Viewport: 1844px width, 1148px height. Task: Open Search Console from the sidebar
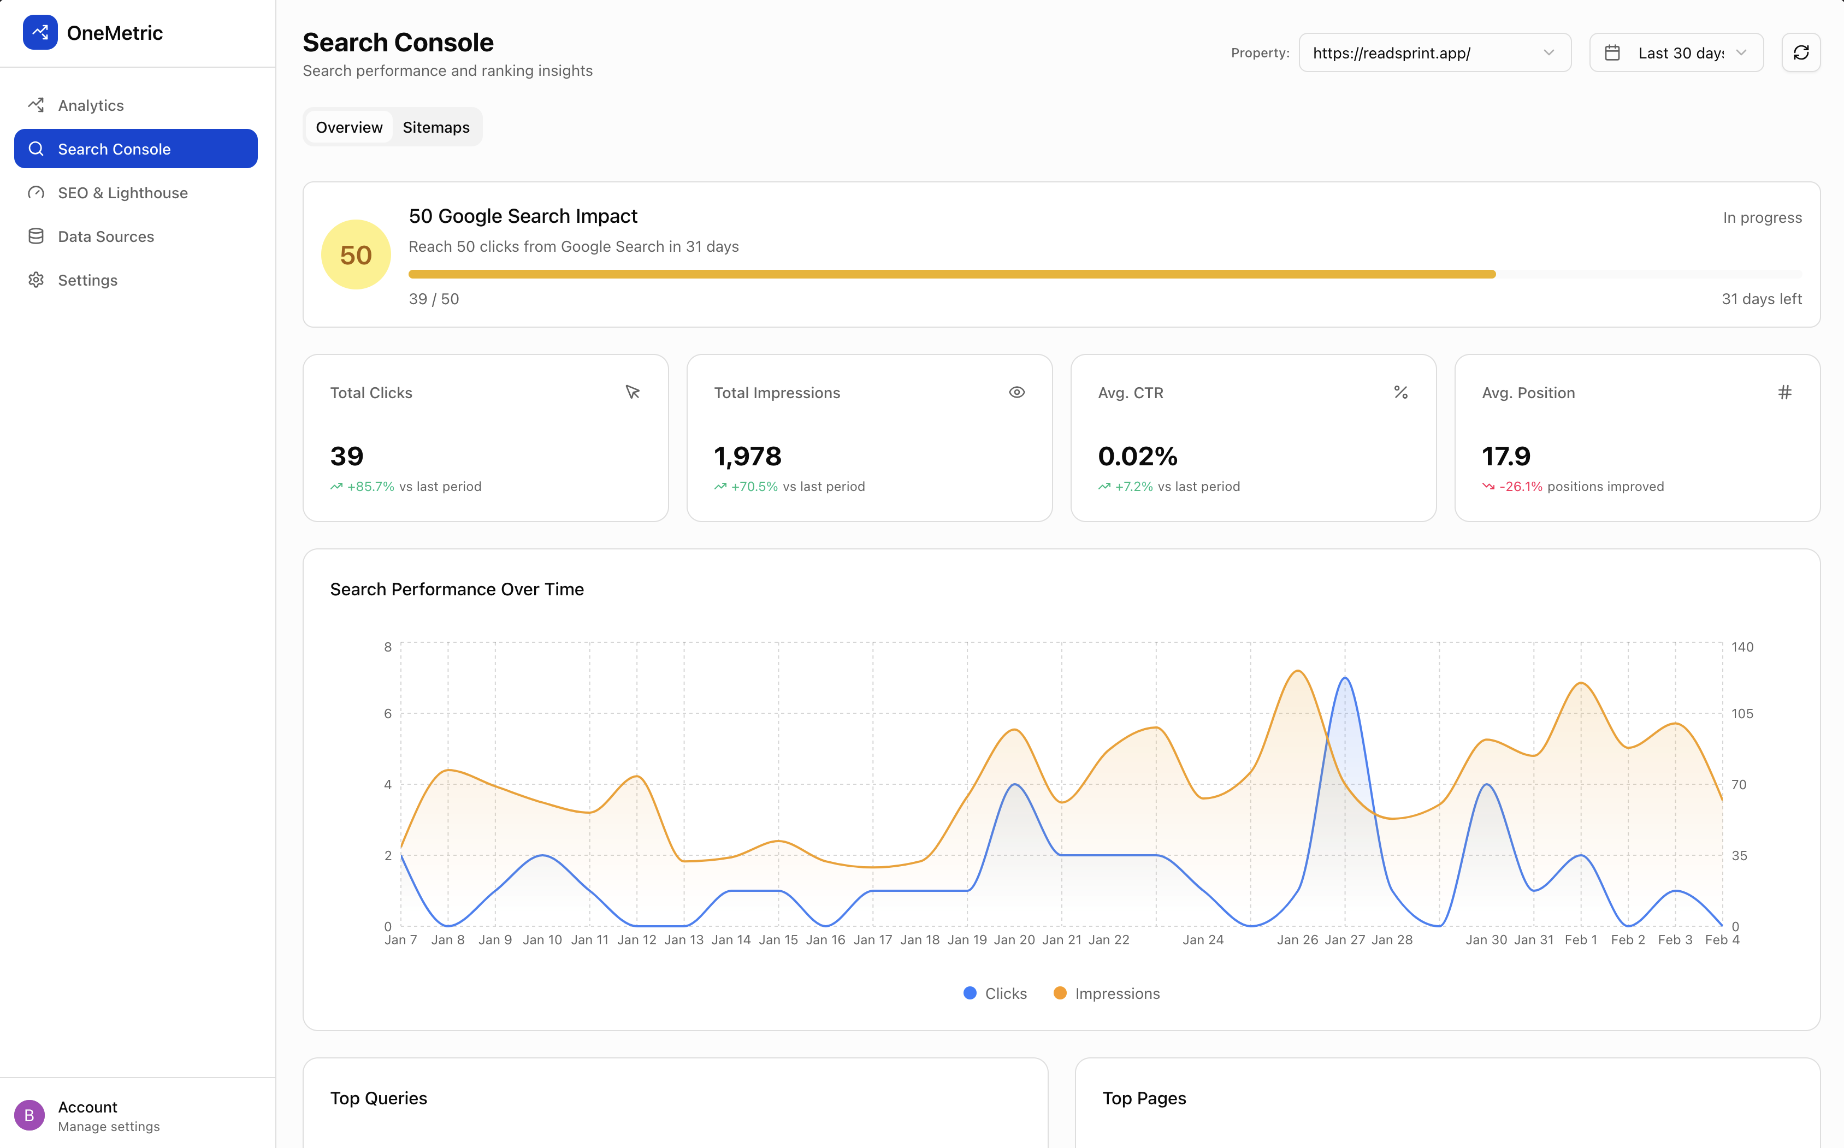[x=114, y=149]
